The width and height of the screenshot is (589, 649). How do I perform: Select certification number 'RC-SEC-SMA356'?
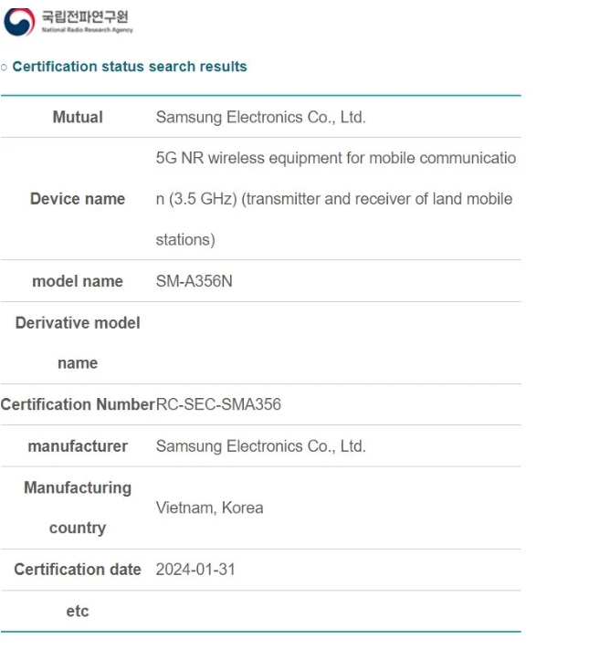[x=218, y=404]
